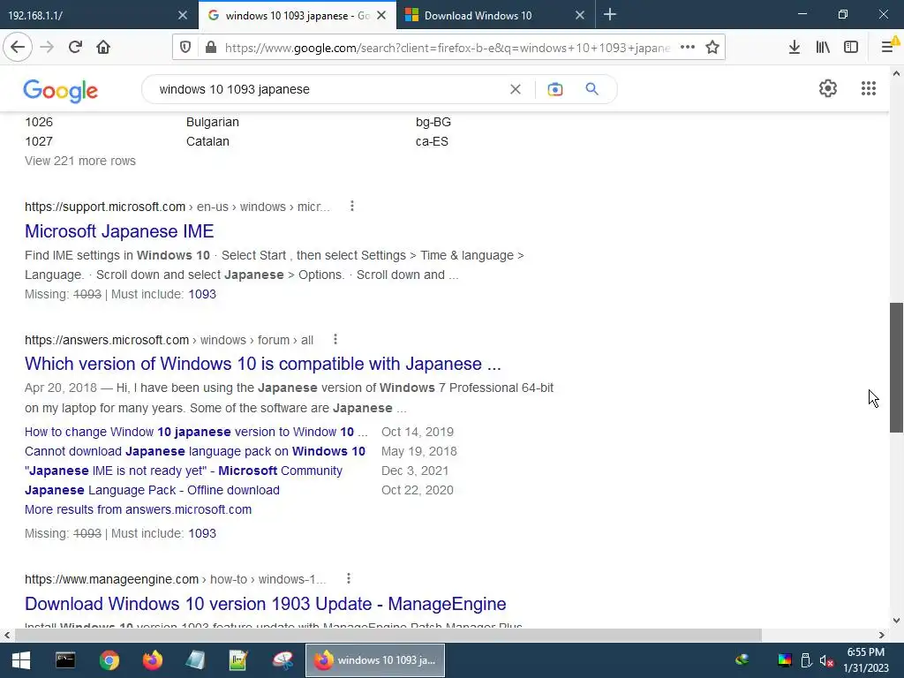The height and width of the screenshot is (678, 904).
Task: Clear the Google search box text
Action: click(x=516, y=89)
